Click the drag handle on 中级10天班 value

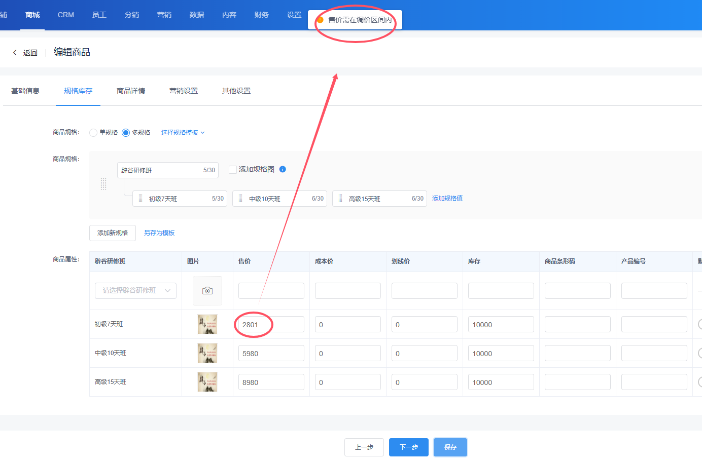point(240,199)
